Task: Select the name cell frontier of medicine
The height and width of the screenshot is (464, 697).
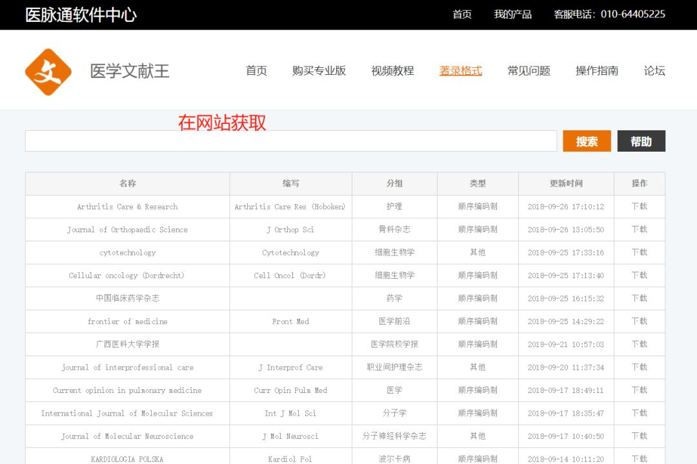Action: click(128, 321)
